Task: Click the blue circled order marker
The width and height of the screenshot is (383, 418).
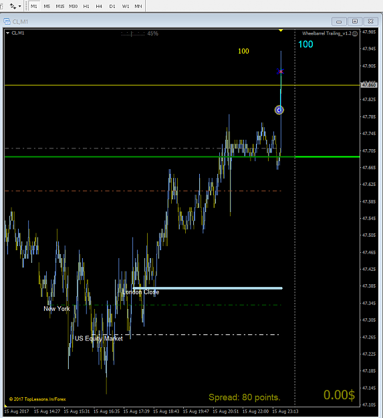Action: point(279,110)
